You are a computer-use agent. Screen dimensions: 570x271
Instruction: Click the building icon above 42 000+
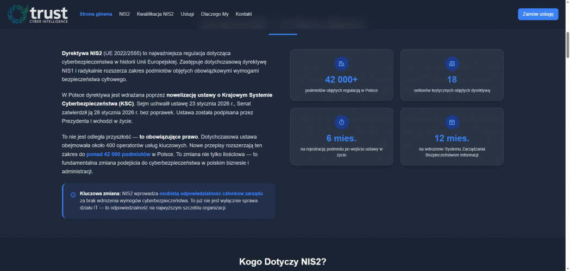(341, 64)
